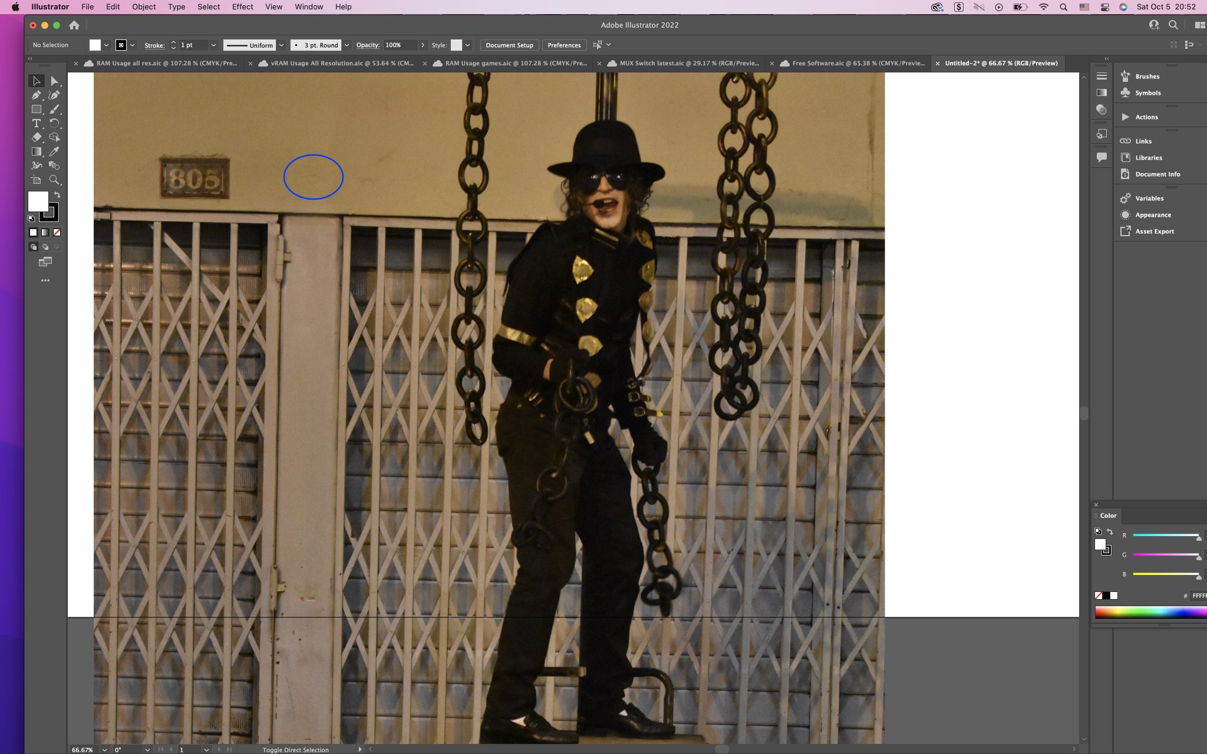Viewport: 1207px width, 754px height.
Task: Open the Effect menu
Action: tap(242, 7)
